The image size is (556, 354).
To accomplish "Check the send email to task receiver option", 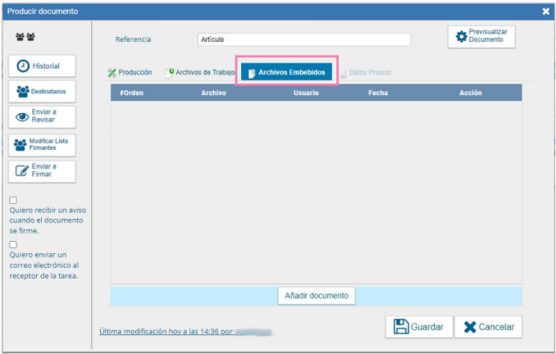I will click(13, 244).
